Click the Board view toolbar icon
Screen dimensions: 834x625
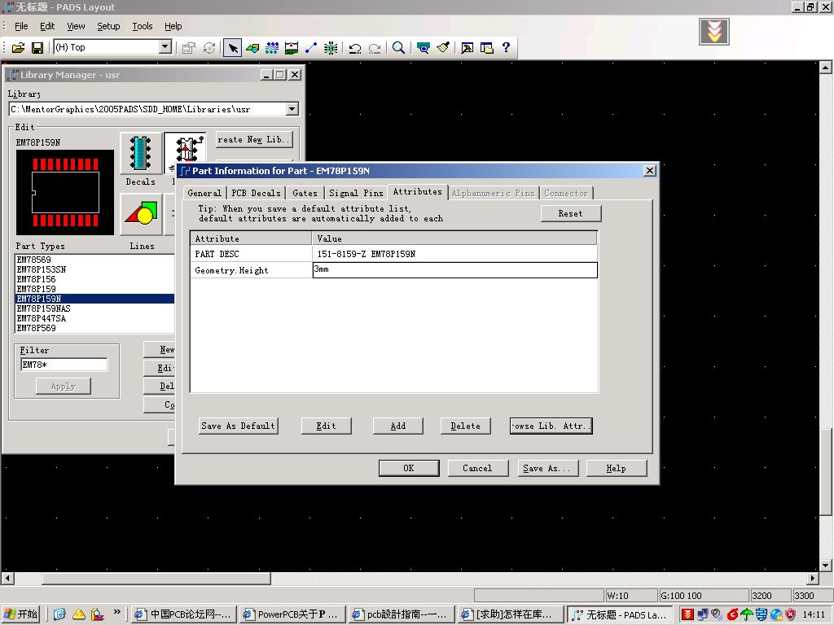(424, 48)
